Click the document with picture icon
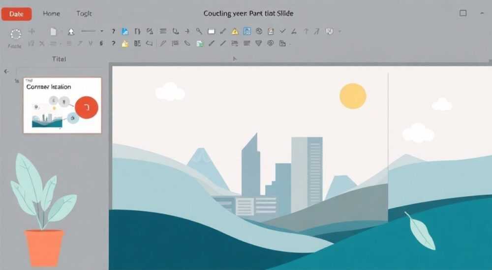492x270 pixels. pyautogui.click(x=271, y=31)
